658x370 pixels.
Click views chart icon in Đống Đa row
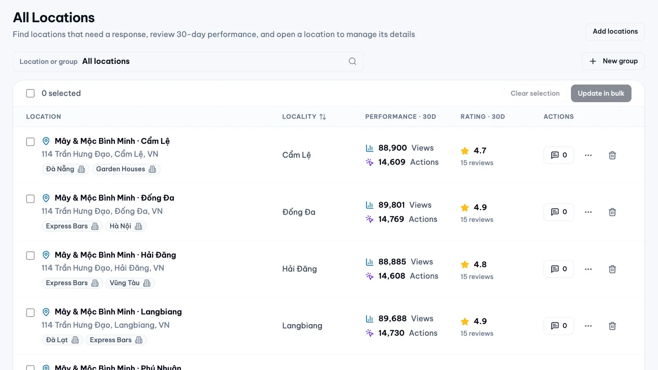(370, 205)
